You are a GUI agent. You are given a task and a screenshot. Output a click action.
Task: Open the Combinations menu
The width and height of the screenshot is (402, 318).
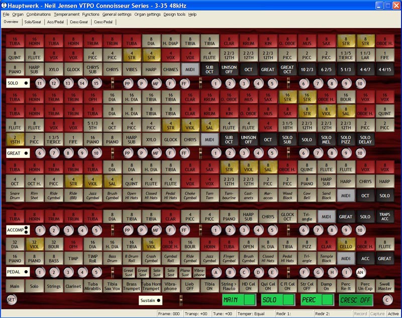[x=39, y=15]
